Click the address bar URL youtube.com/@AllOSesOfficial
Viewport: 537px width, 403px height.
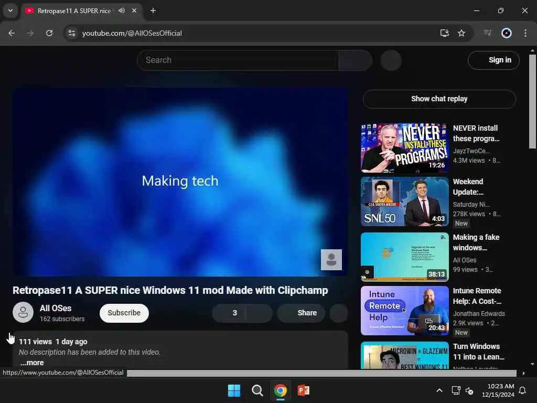coord(132,33)
